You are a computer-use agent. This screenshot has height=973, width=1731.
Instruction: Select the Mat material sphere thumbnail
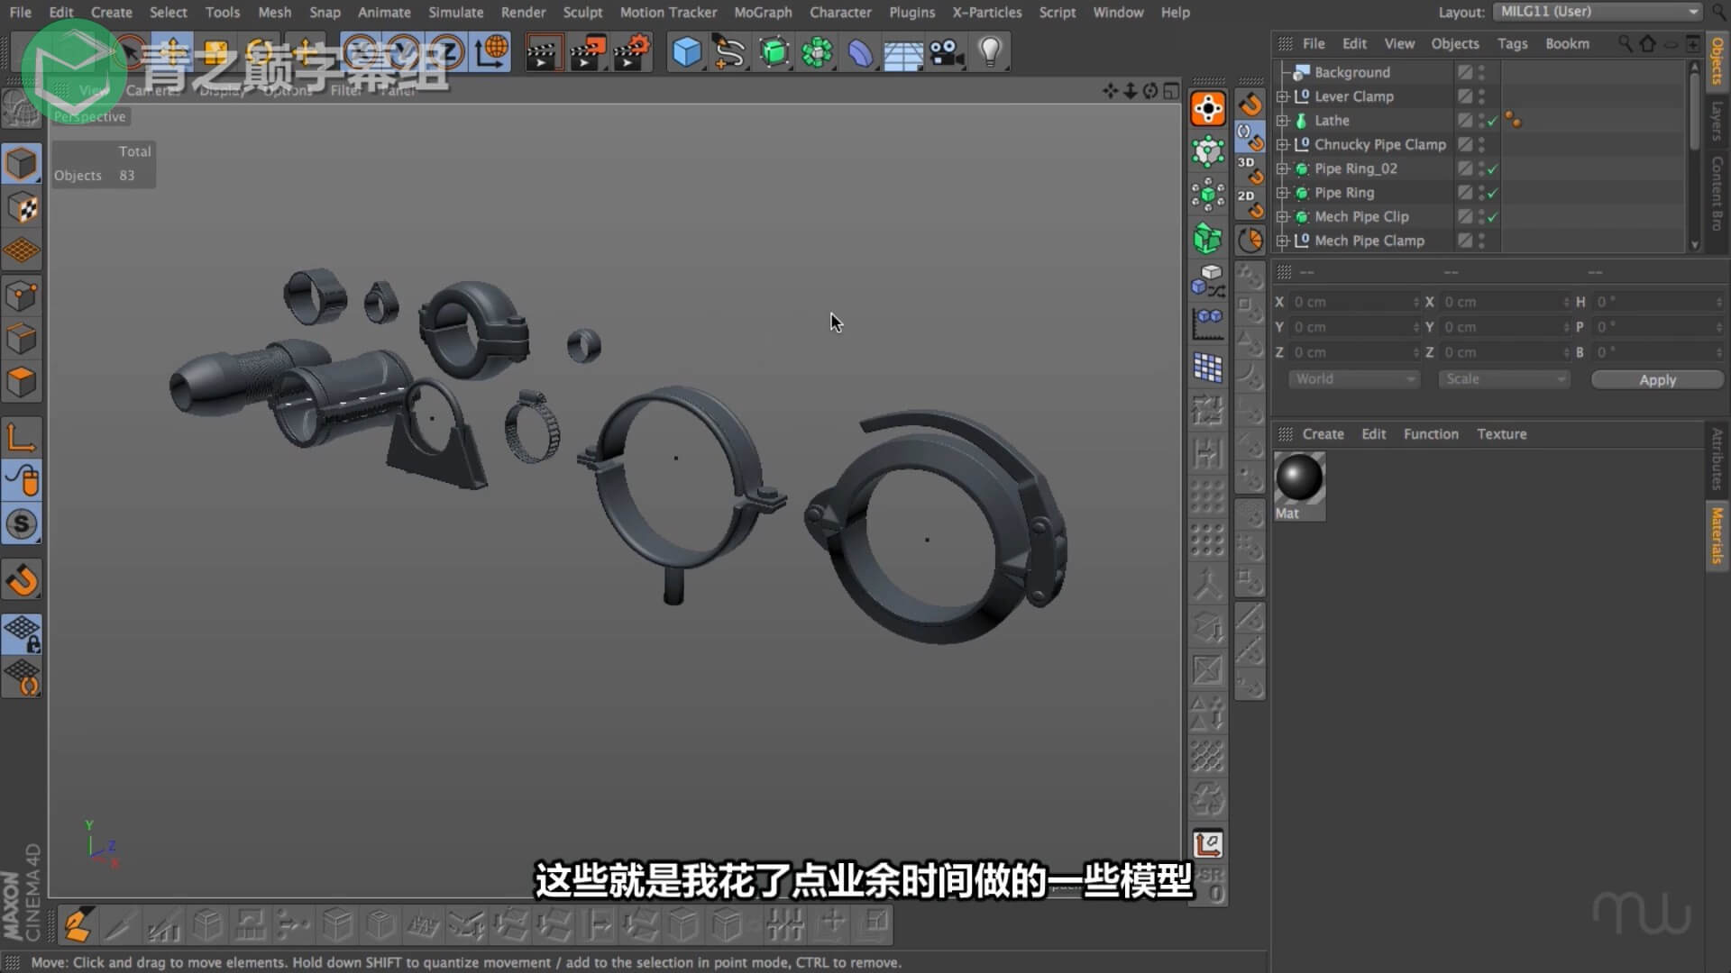pos(1299,478)
